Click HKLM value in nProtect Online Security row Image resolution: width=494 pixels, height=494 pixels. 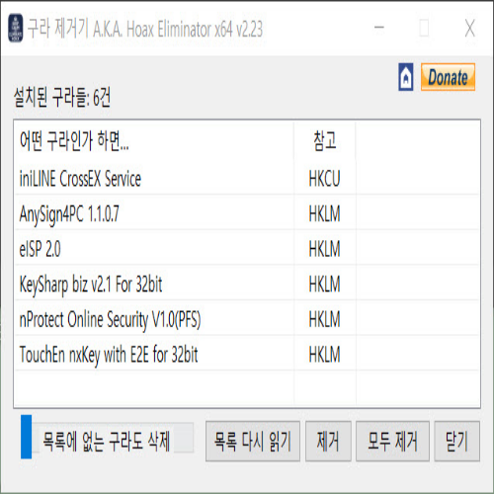pyautogui.click(x=324, y=319)
